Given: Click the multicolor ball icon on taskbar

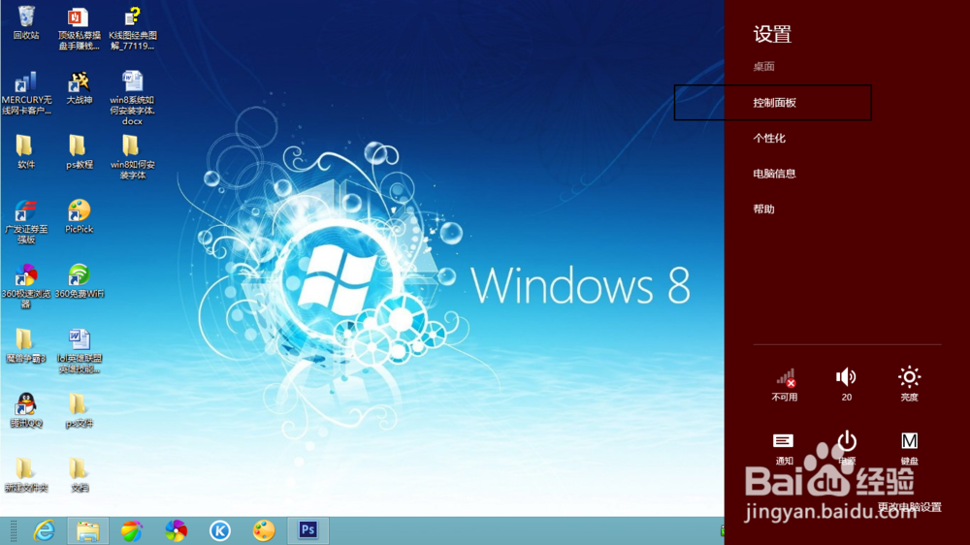Looking at the screenshot, I should (x=132, y=530).
